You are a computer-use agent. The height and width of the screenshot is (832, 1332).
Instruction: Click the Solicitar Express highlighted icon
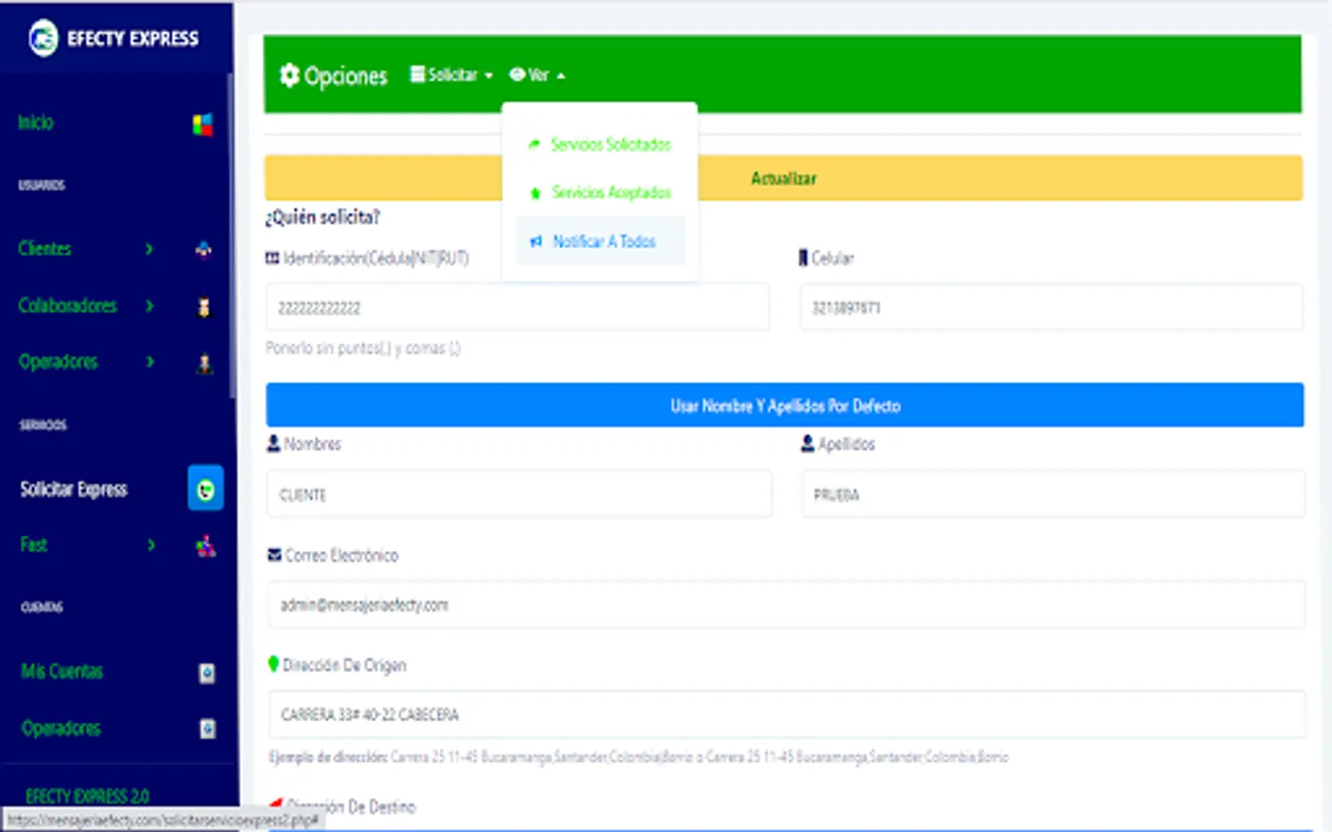(x=205, y=488)
